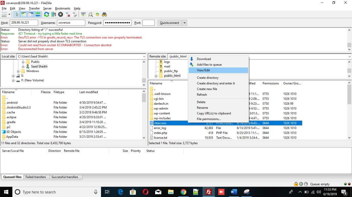Open FileZilla from the Windows taskbar

tap(209, 192)
